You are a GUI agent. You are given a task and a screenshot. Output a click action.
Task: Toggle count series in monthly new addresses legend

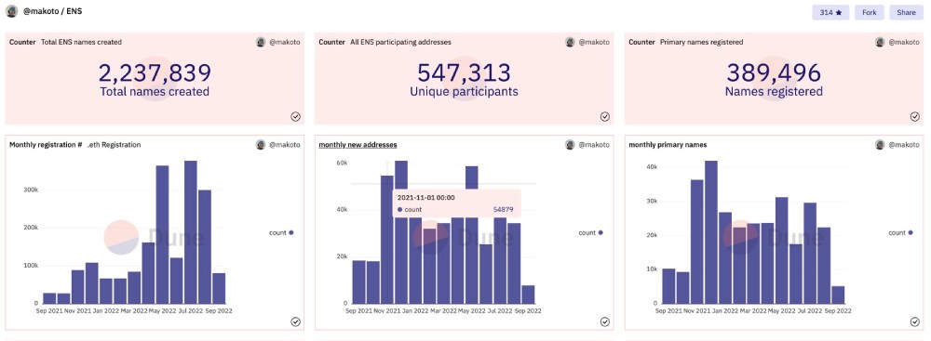591,233
